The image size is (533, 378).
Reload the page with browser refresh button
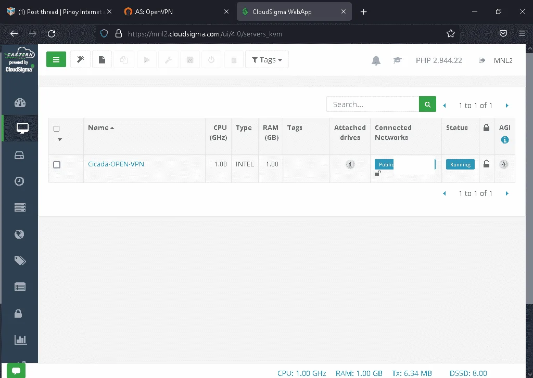[x=52, y=34]
